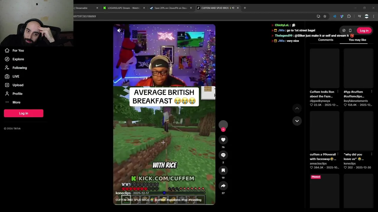
Task: Like the video with the heart icon
Action: coord(223,140)
